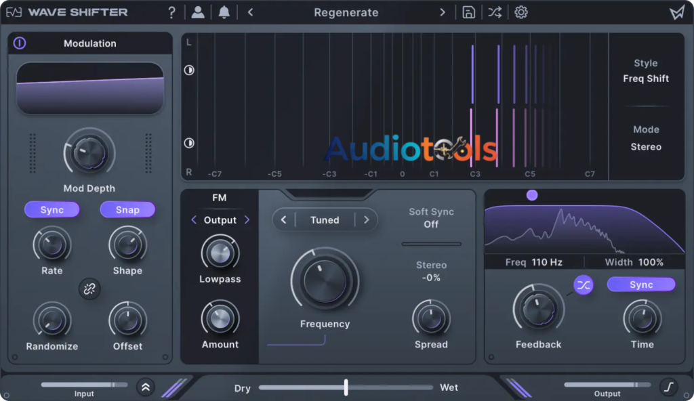Open settings gear icon

[x=521, y=12]
